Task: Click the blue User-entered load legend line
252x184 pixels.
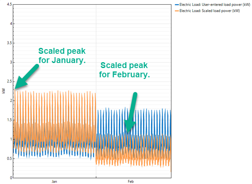Action: click(176, 4)
